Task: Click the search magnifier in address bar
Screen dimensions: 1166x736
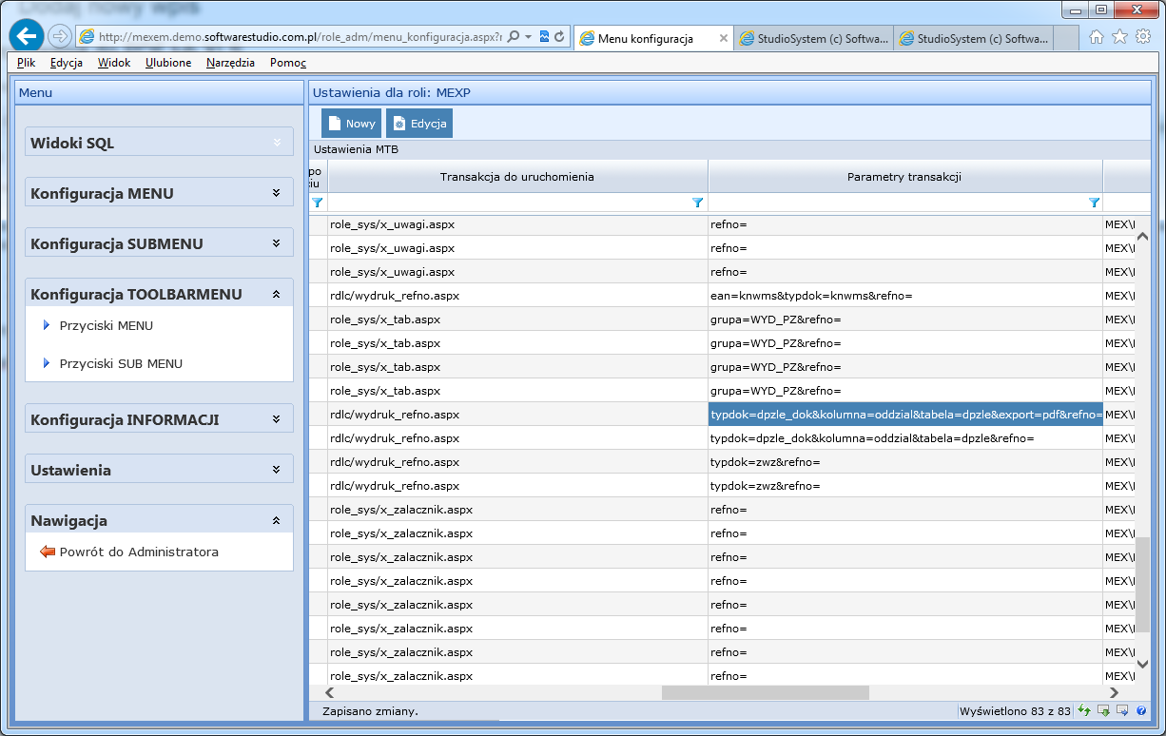Action: pyautogui.click(x=514, y=37)
